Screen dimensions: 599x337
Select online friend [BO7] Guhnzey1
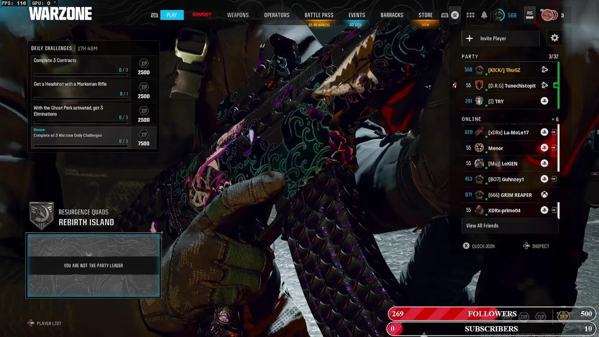(509, 179)
